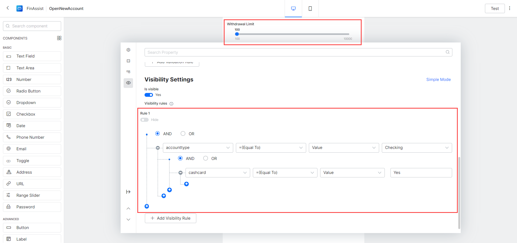The image size is (517, 243).
Task: Turn off the Is visible toggle
Action: (x=149, y=95)
